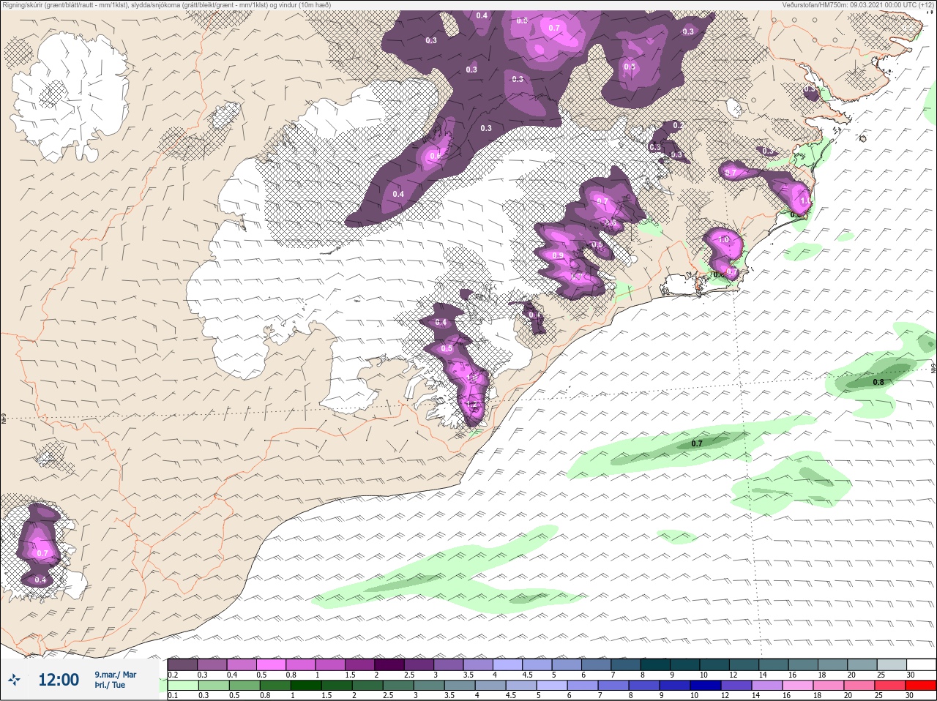Click the '0.1' label on the lower legend
937x701 pixels.
(173, 695)
